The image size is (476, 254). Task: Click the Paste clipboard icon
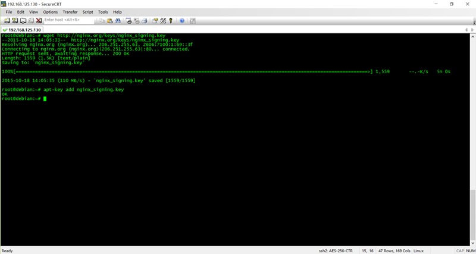coord(110,21)
